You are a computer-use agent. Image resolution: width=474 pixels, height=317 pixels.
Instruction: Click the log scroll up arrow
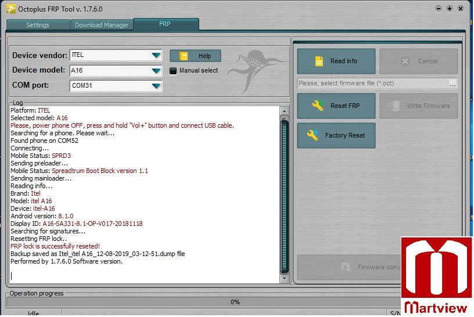[284, 111]
